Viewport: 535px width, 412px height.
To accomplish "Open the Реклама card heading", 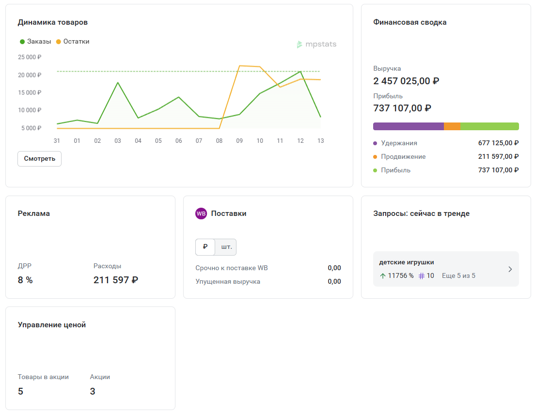I will click(x=34, y=214).
